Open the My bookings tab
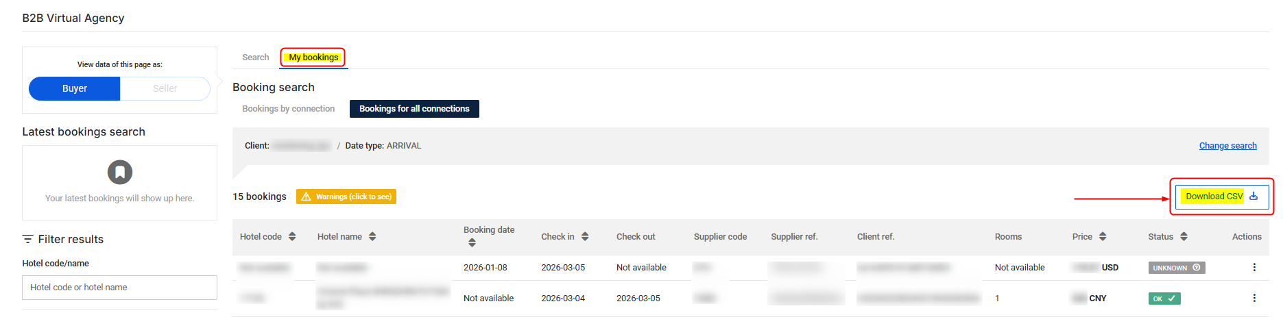1283x317 pixels. (313, 58)
